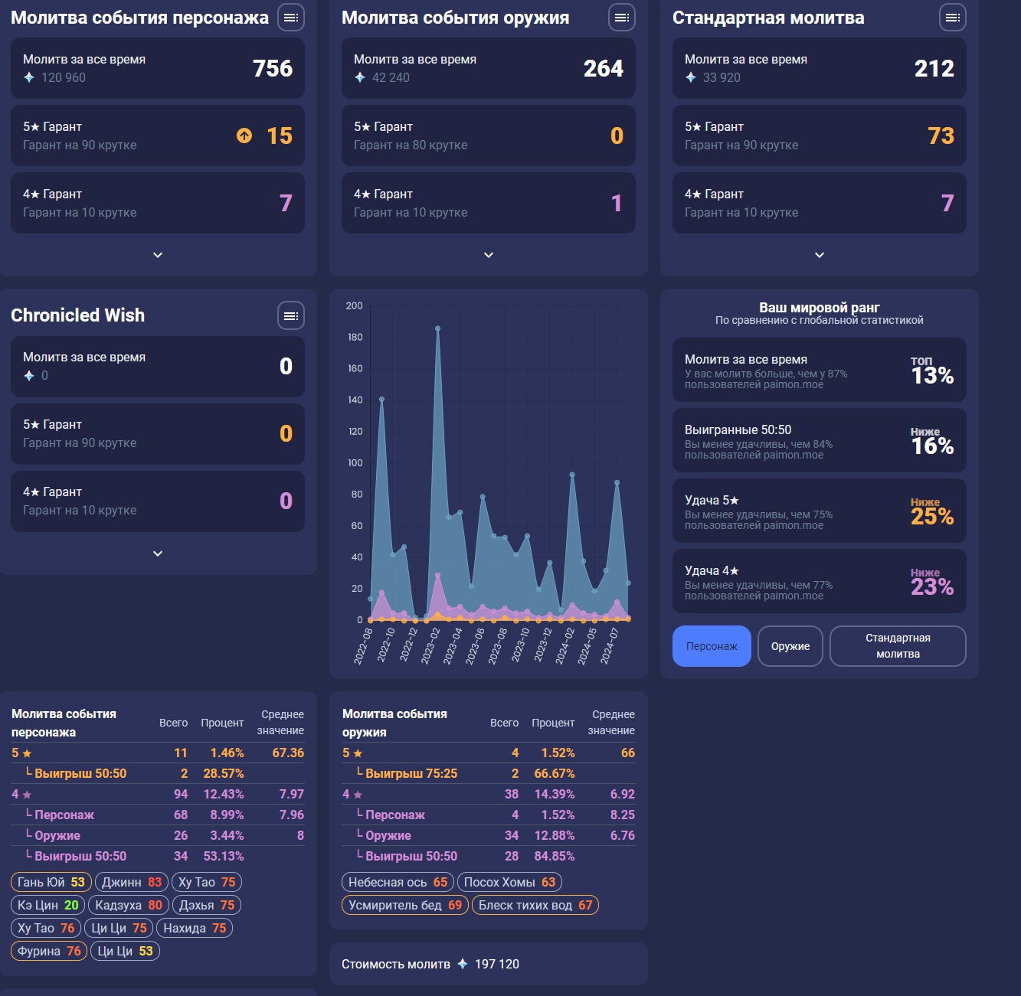Select the Персонаж global rank filter
This screenshot has width=1021, height=996.
tap(712, 646)
